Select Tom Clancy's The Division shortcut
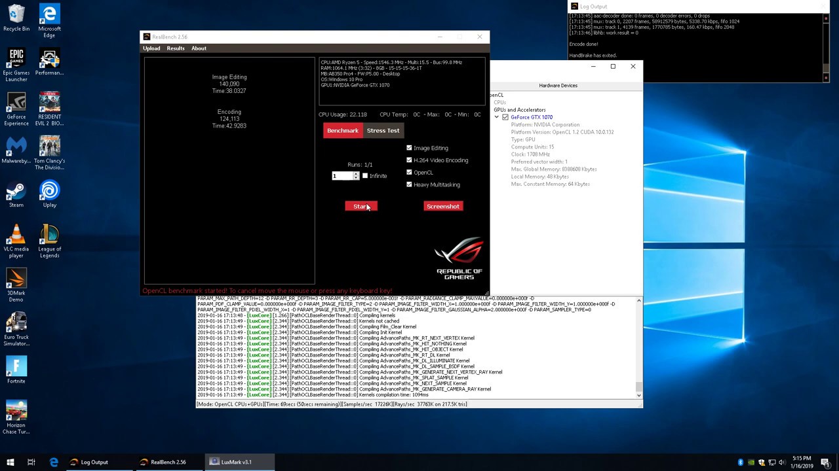This screenshot has height=471, width=839. 49,153
